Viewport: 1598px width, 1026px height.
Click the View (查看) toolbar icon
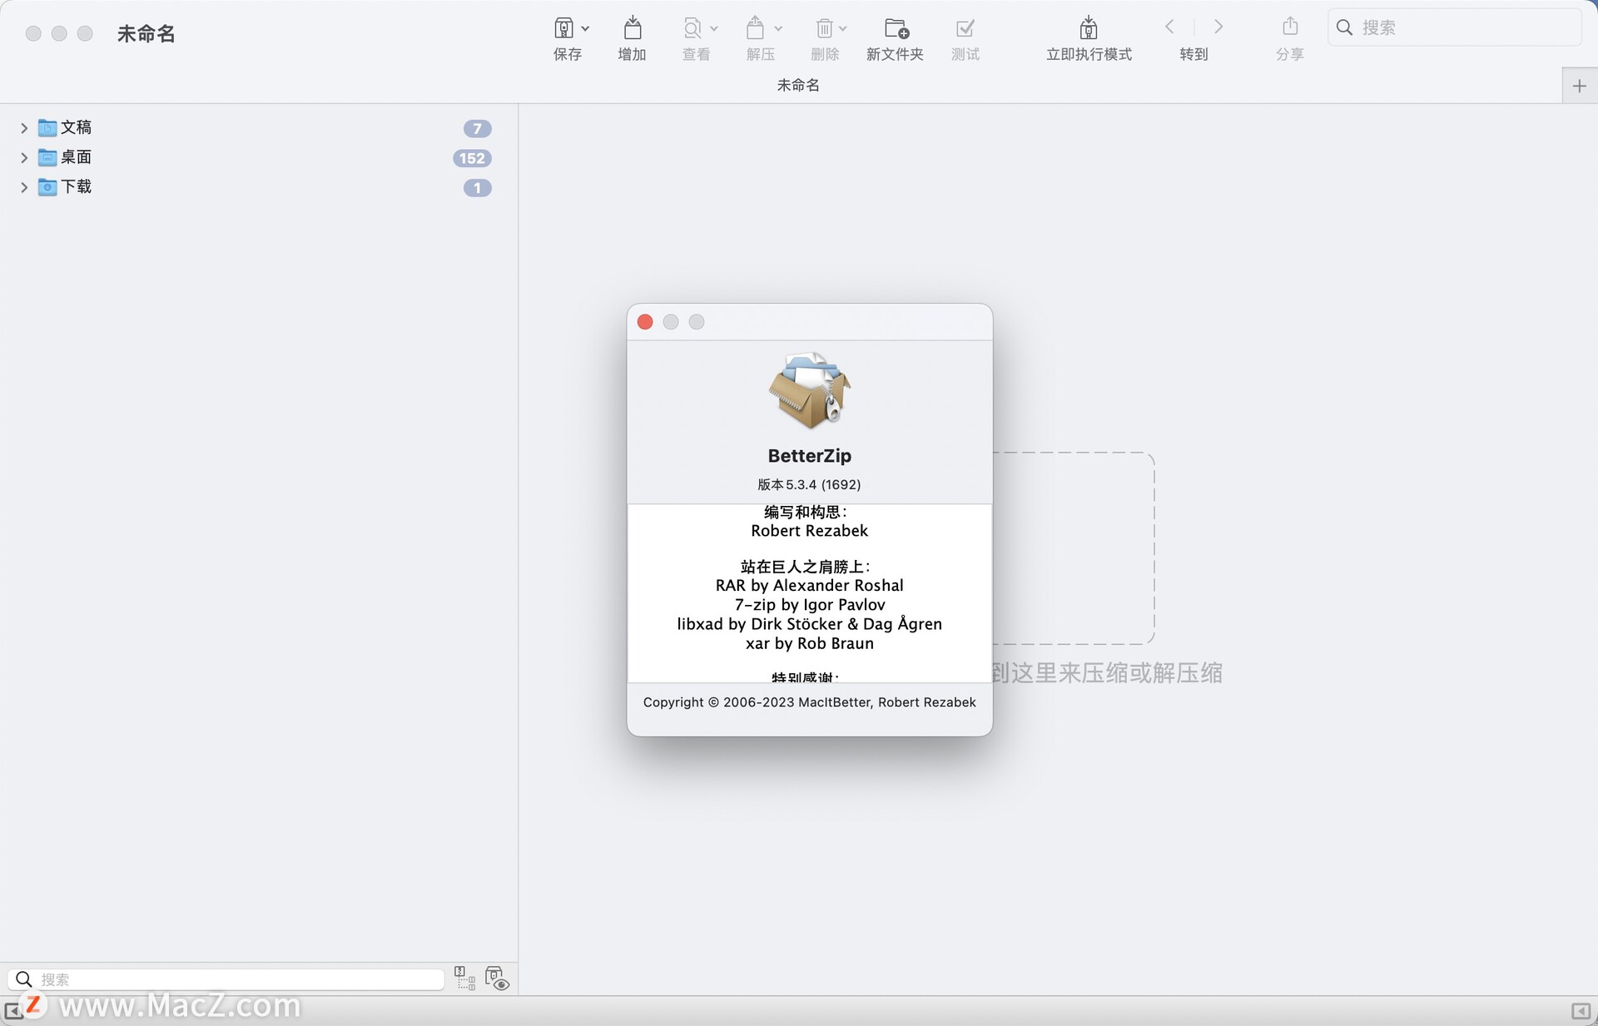(692, 28)
